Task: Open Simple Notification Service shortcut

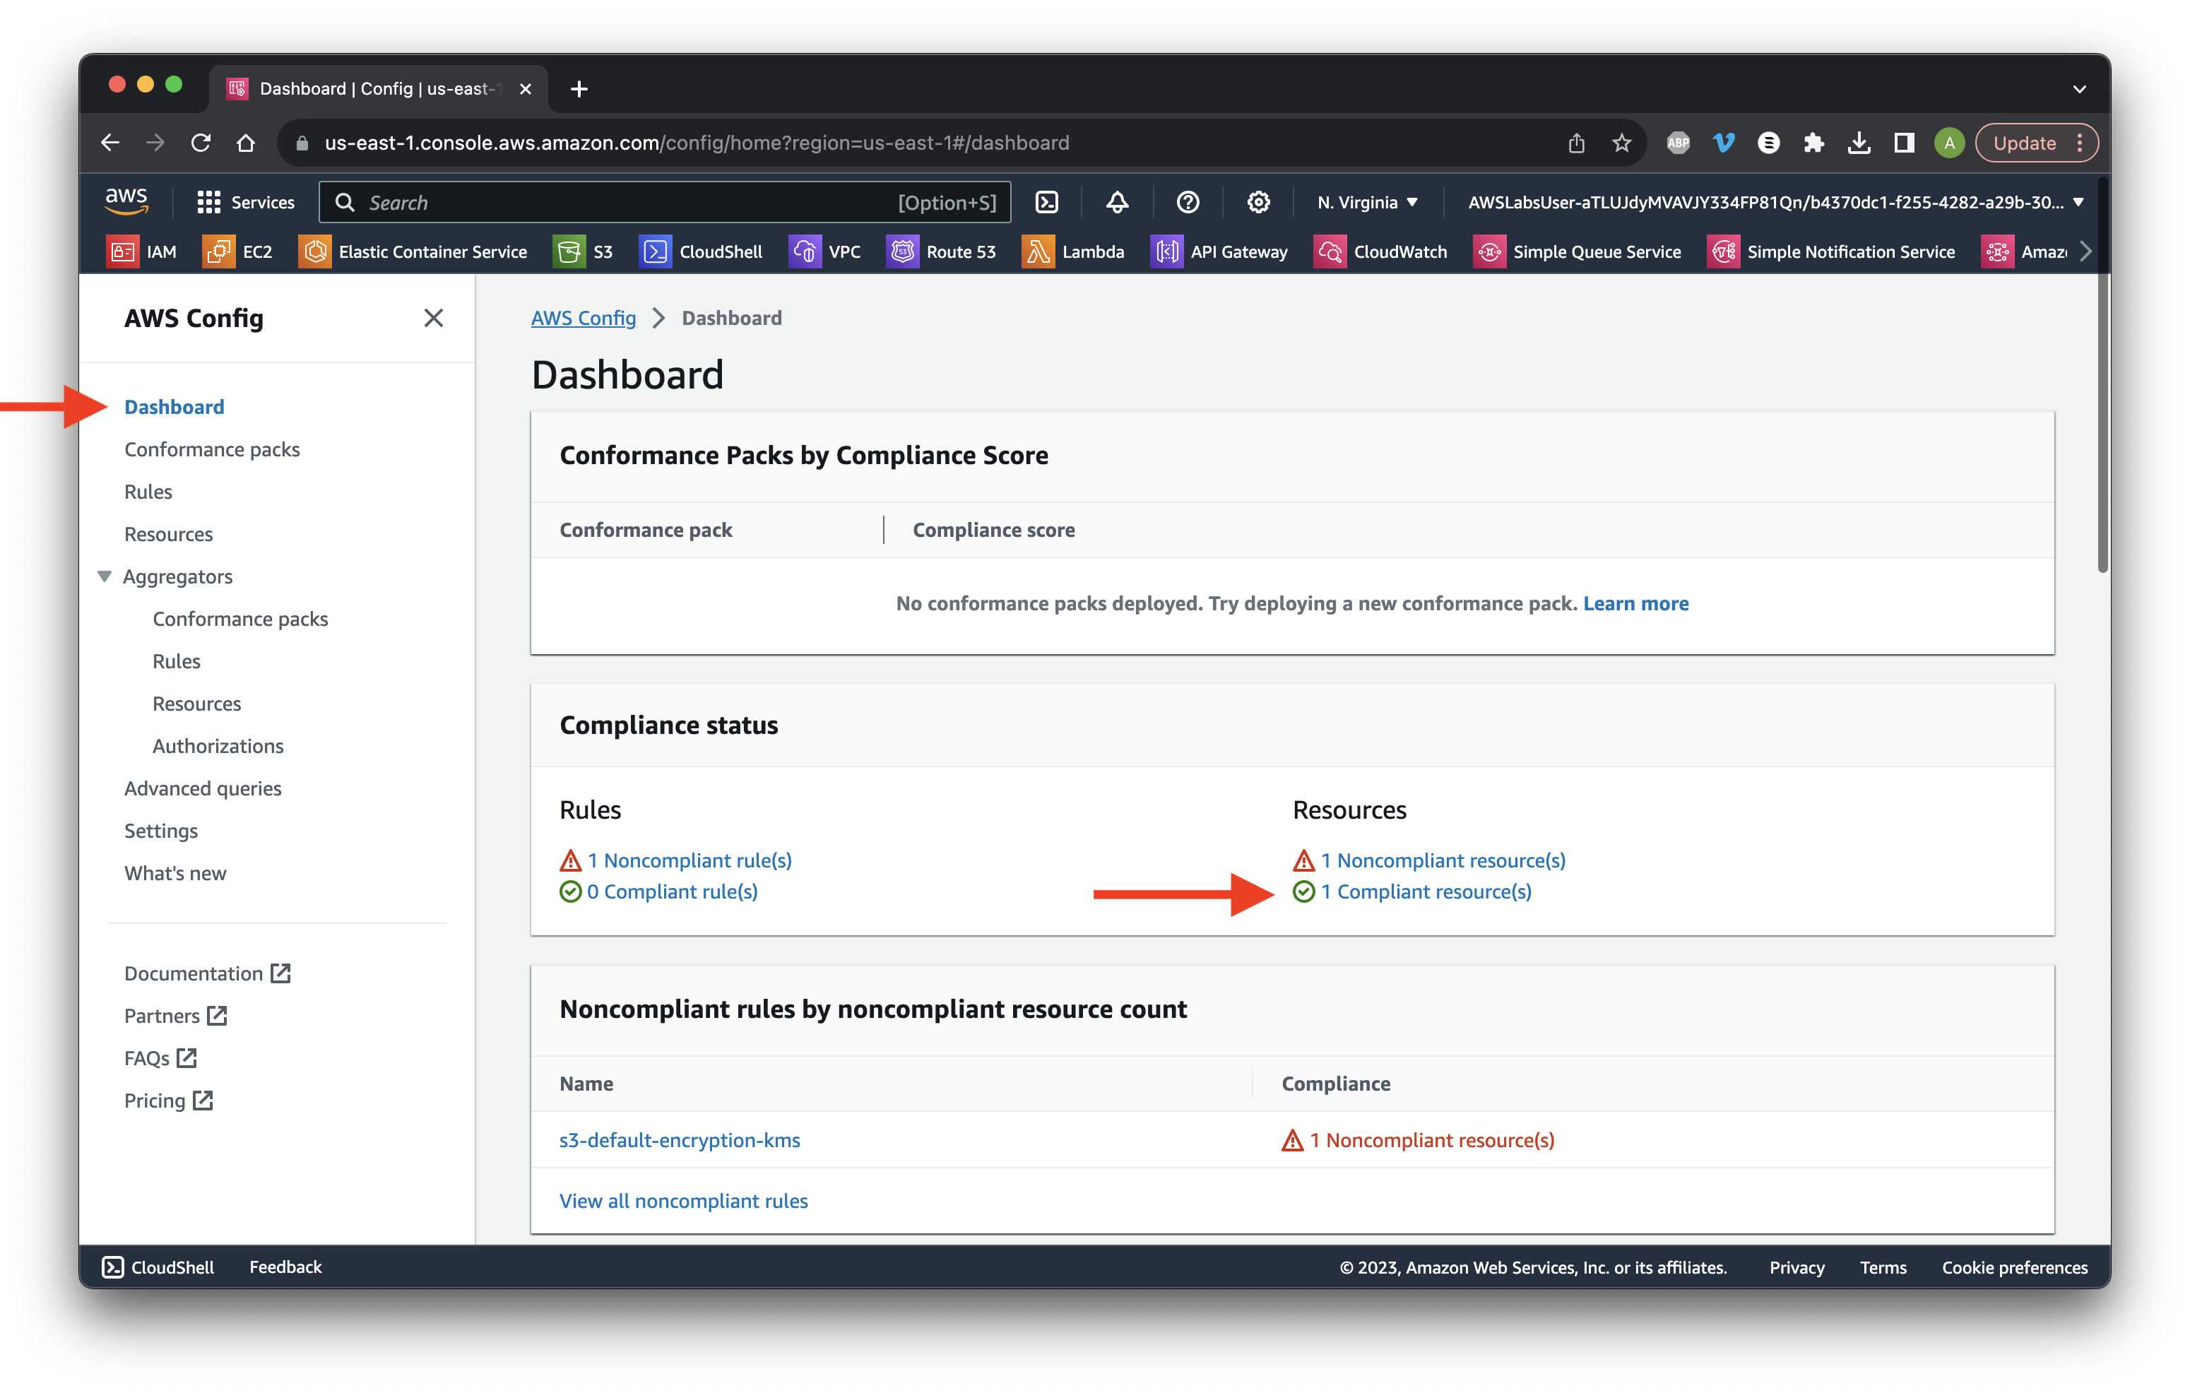Action: click(x=1830, y=252)
